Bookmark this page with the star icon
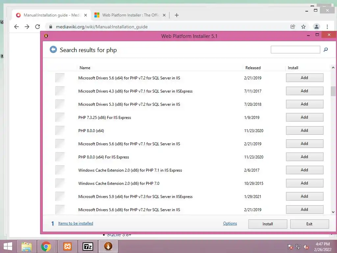The height and width of the screenshot is (253, 337). tap(303, 27)
